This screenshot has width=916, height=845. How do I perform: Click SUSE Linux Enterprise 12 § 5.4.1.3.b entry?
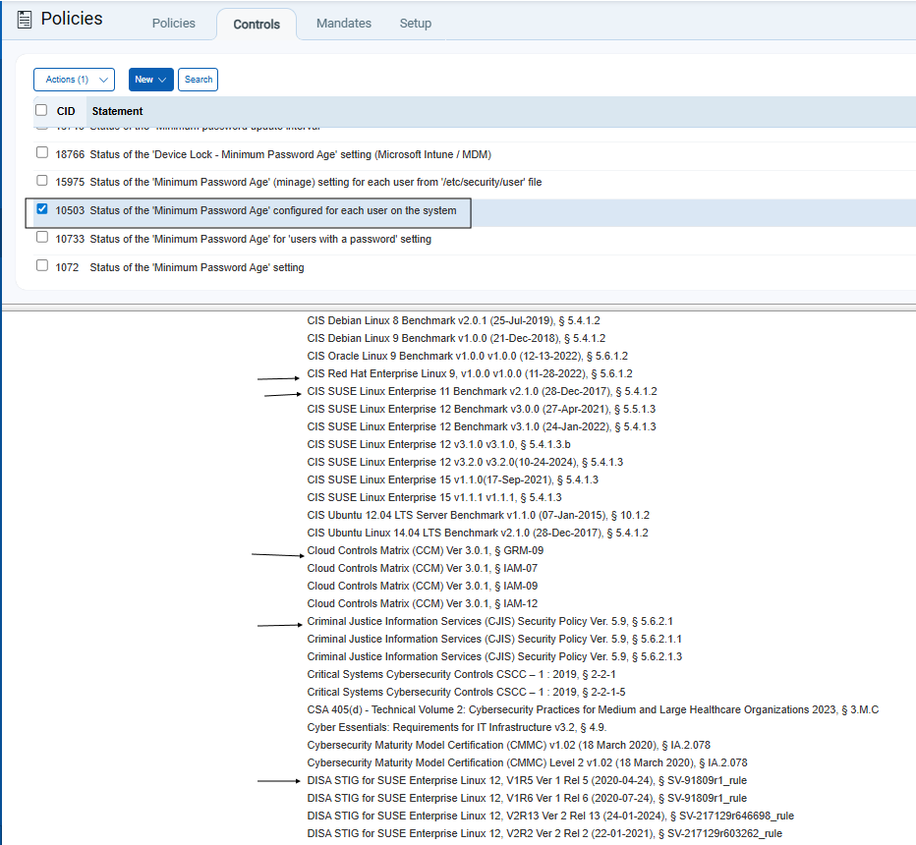coord(438,444)
